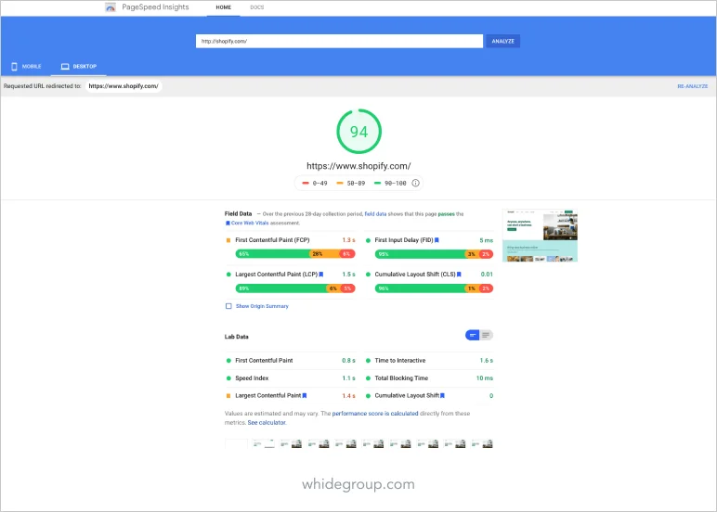Viewport: 717px width, 512px height.
Task: Click the PageSpeed Insights logo icon
Action: point(111,7)
